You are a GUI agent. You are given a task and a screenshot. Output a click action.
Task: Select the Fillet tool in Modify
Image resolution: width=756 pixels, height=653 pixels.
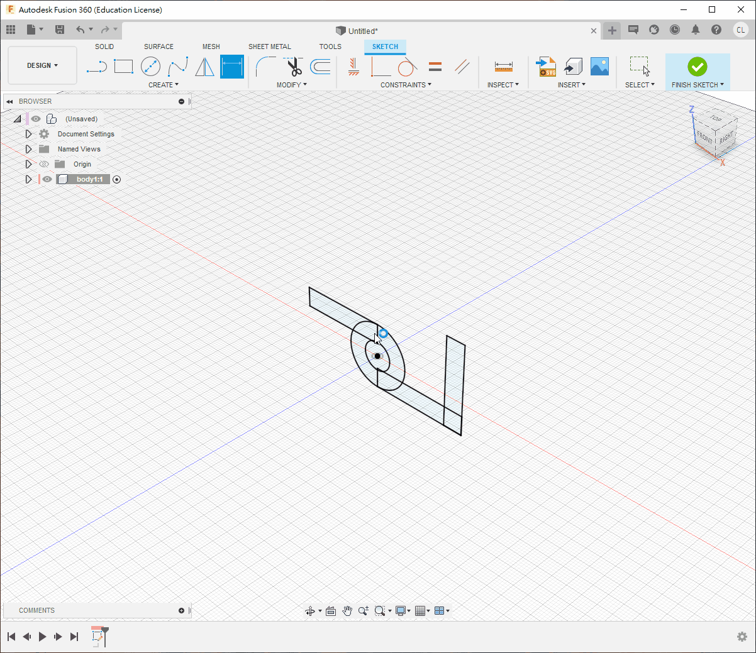pos(265,67)
